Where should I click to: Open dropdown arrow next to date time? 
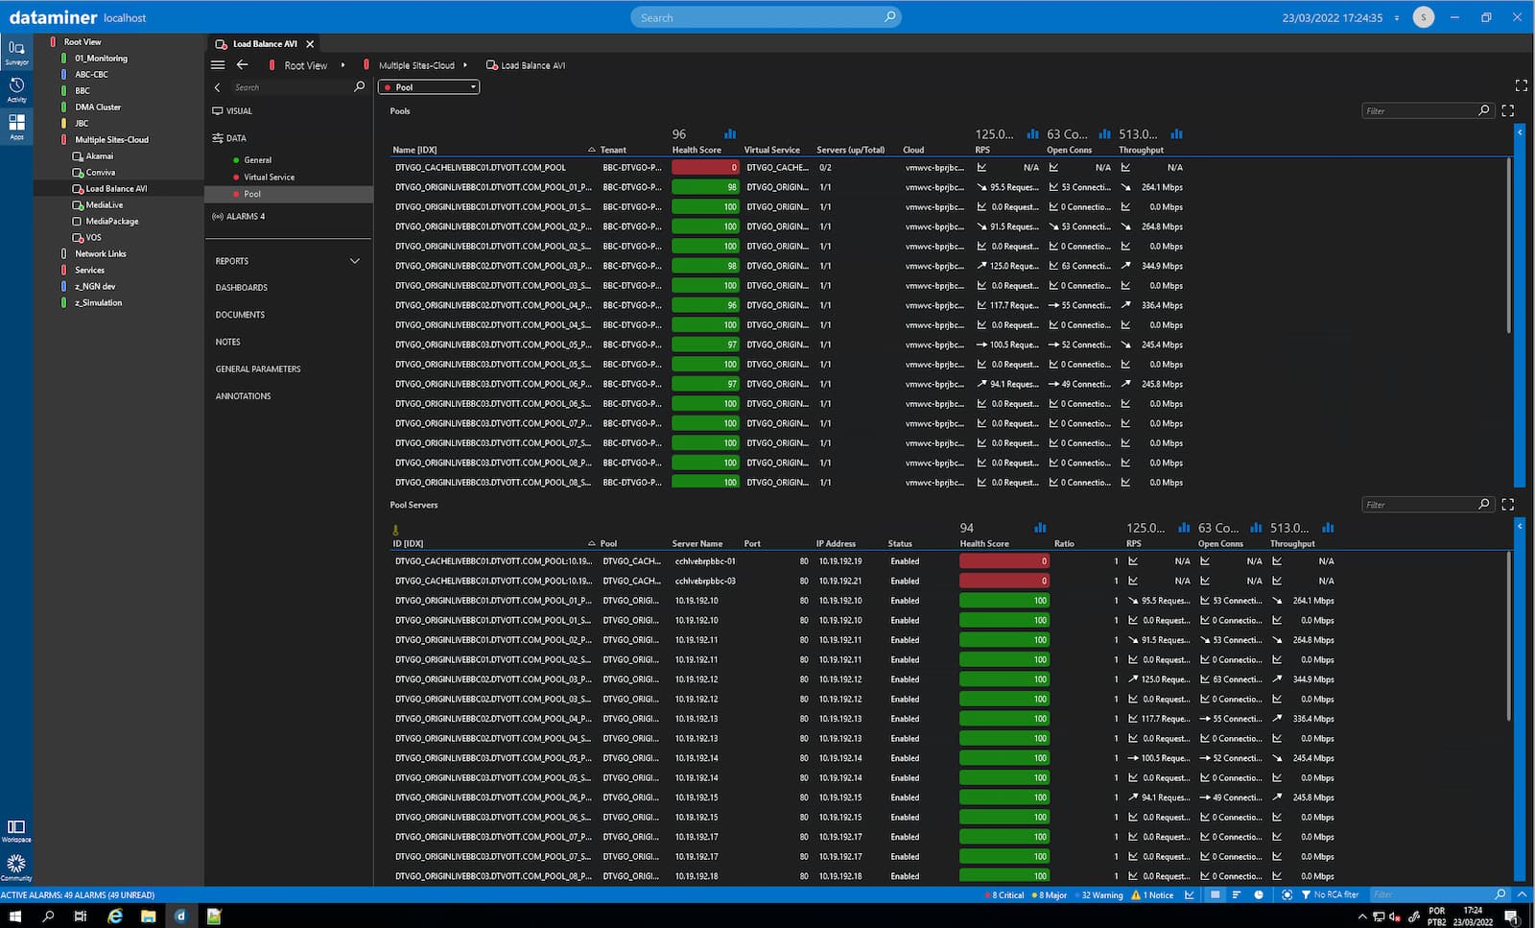tap(1396, 18)
